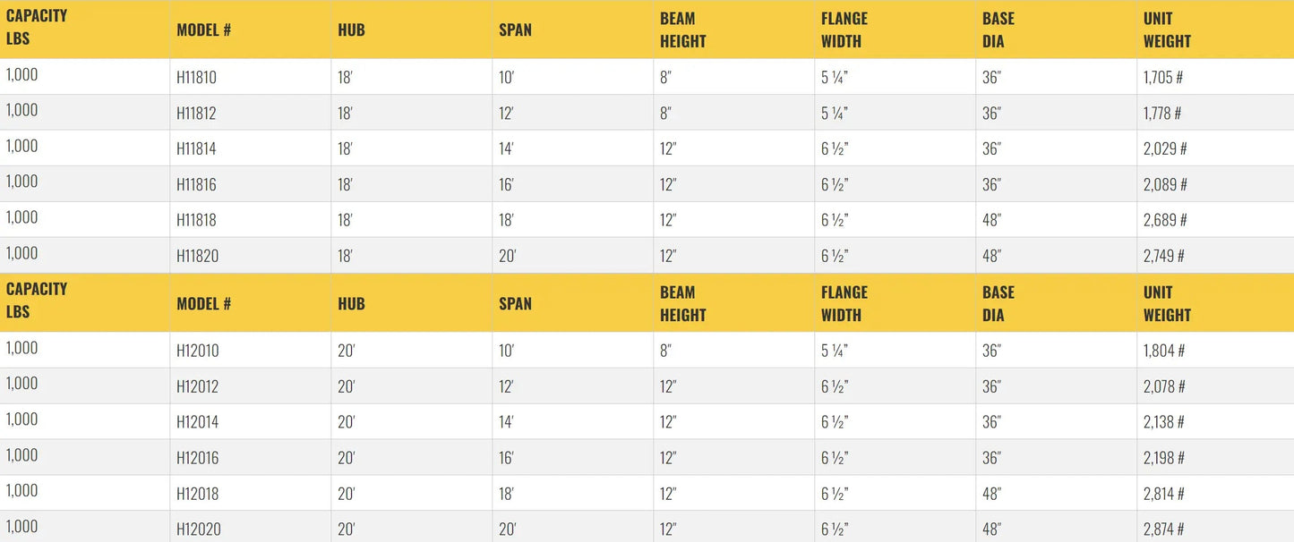Screen dimensions: 1294x542
Task: Click the 1,705 # unit weight value
Action: pyautogui.click(x=1163, y=78)
